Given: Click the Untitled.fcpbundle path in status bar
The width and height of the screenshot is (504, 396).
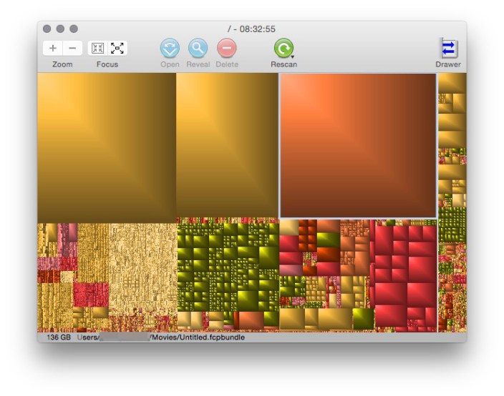Looking at the screenshot, I should point(198,337).
